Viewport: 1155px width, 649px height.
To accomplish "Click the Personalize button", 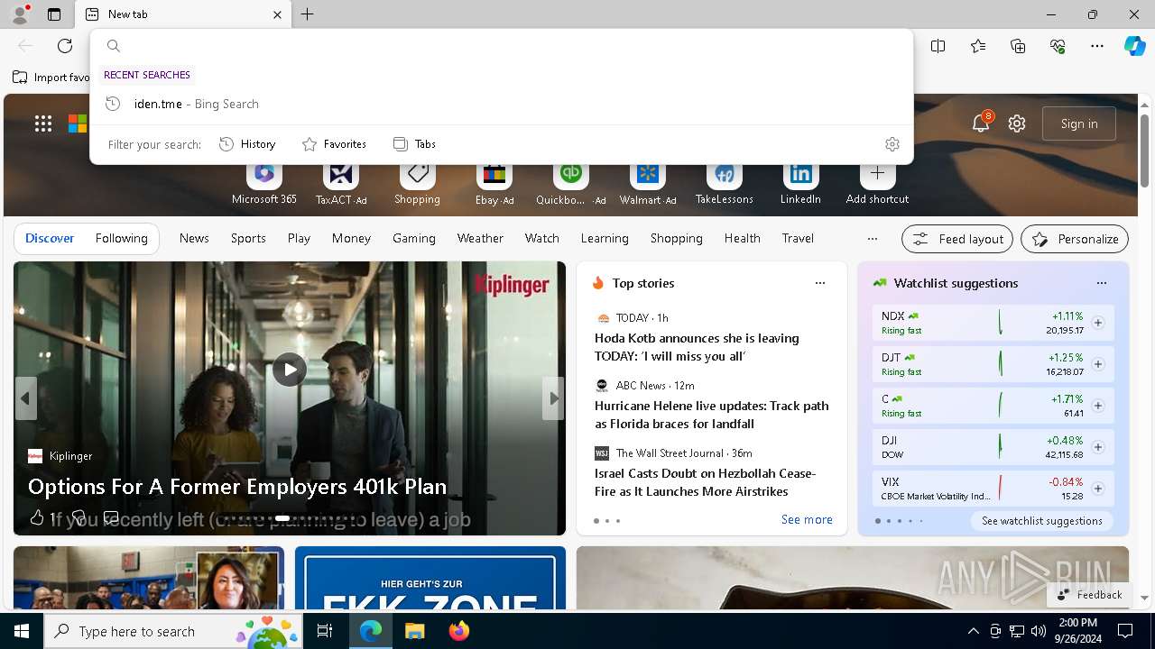I will [1075, 239].
